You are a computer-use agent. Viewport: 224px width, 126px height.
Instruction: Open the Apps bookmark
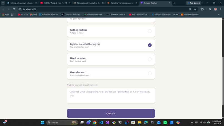pos(5,14)
